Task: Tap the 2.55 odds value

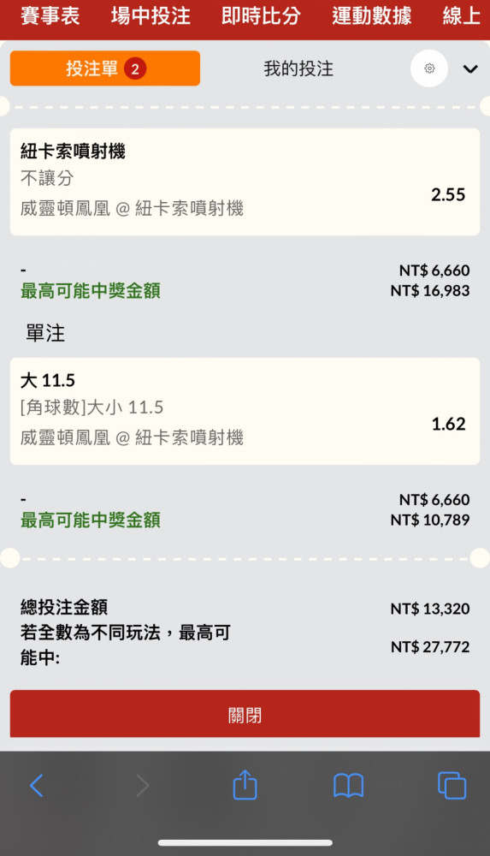Action: click(448, 195)
